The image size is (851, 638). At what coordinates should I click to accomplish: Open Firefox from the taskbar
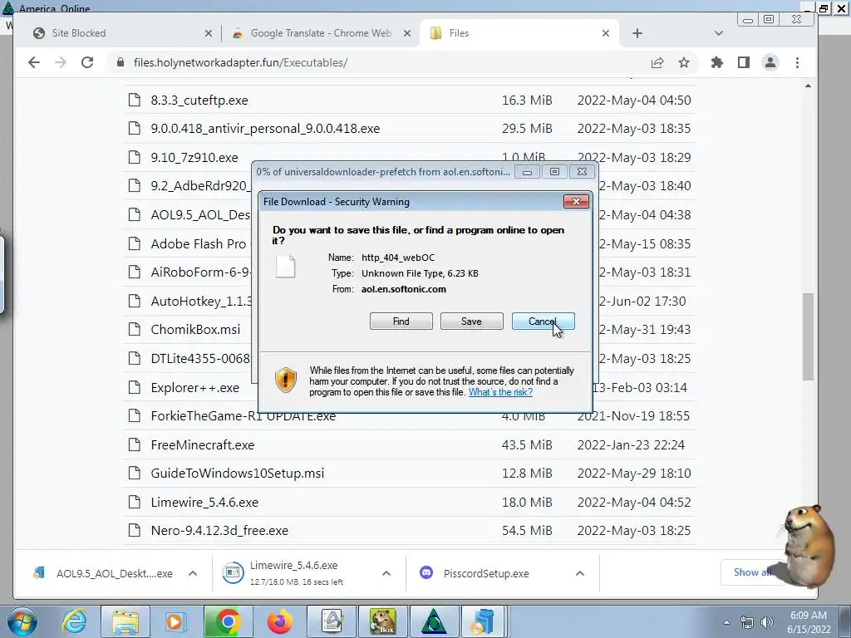279,621
